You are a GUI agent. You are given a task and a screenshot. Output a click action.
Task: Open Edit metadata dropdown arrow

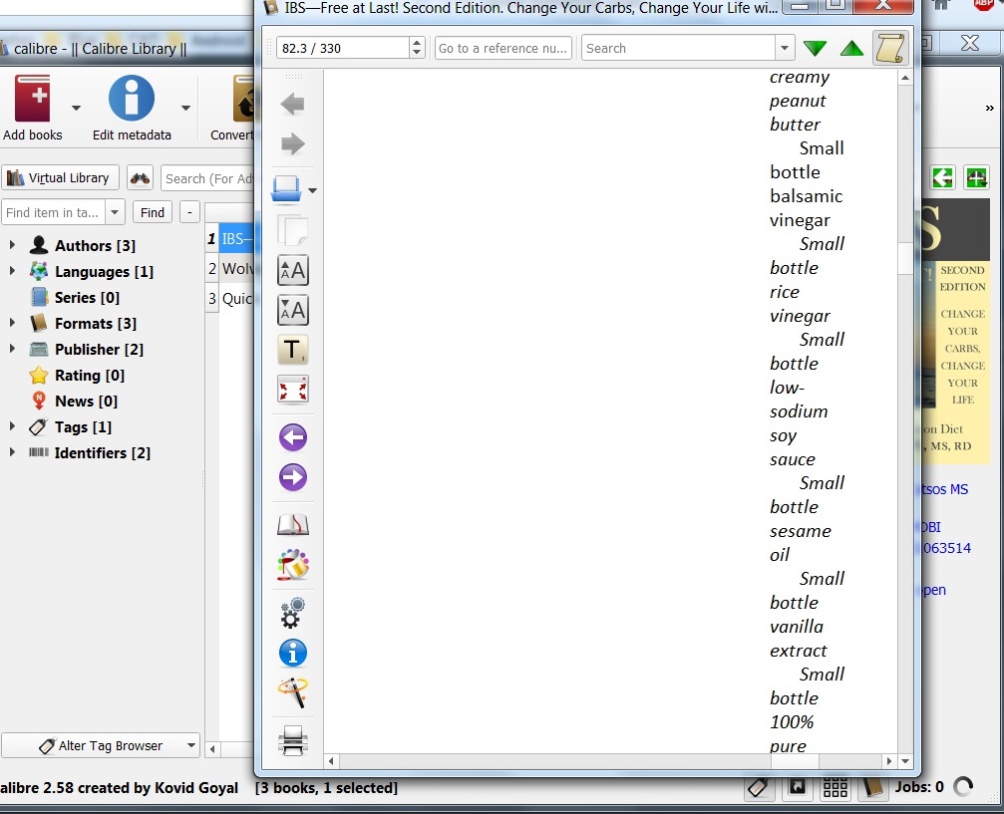pyautogui.click(x=185, y=108)
